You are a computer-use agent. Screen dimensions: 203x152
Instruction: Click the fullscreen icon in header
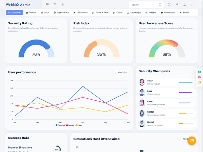pos(170,4)
